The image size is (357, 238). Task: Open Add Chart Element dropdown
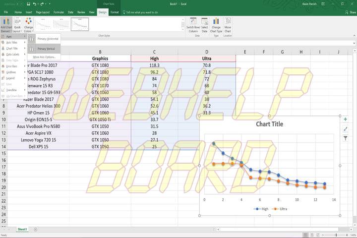[x=6, y=25]
